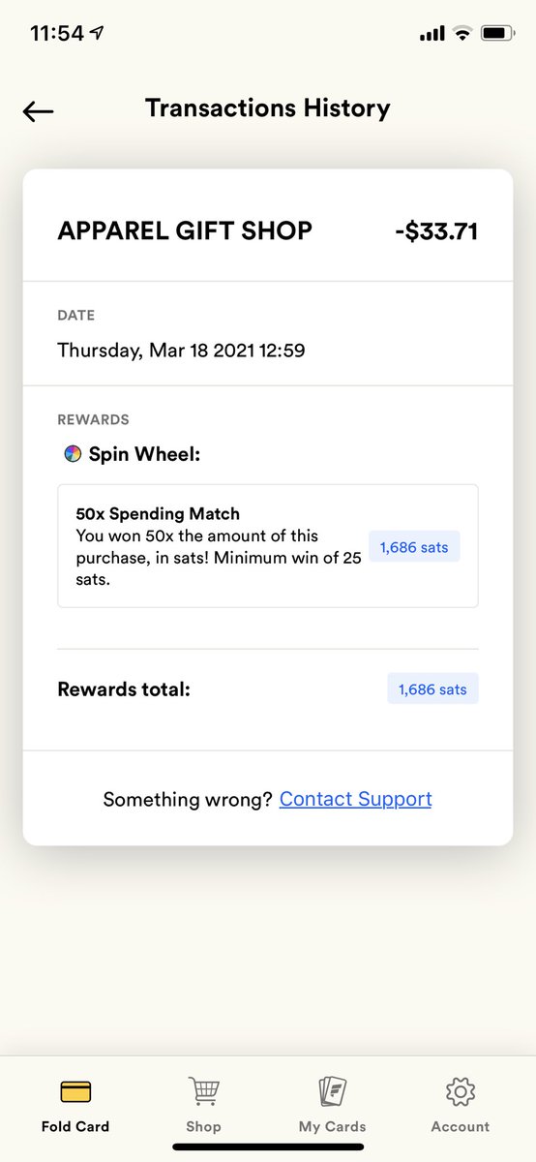
Task: Tap the Spin Wheel colored icon
Action: point(72,453)
